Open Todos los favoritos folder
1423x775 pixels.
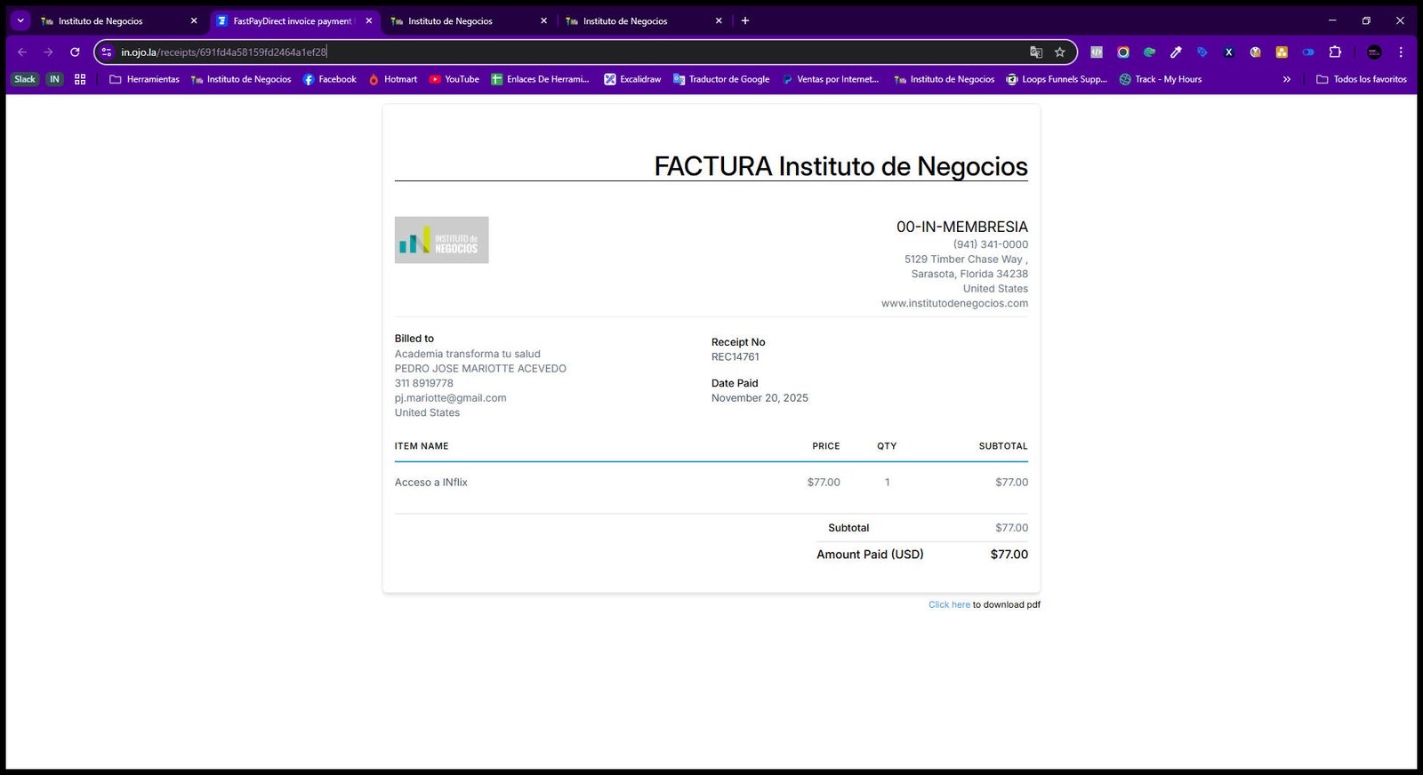coord(1362,79)
